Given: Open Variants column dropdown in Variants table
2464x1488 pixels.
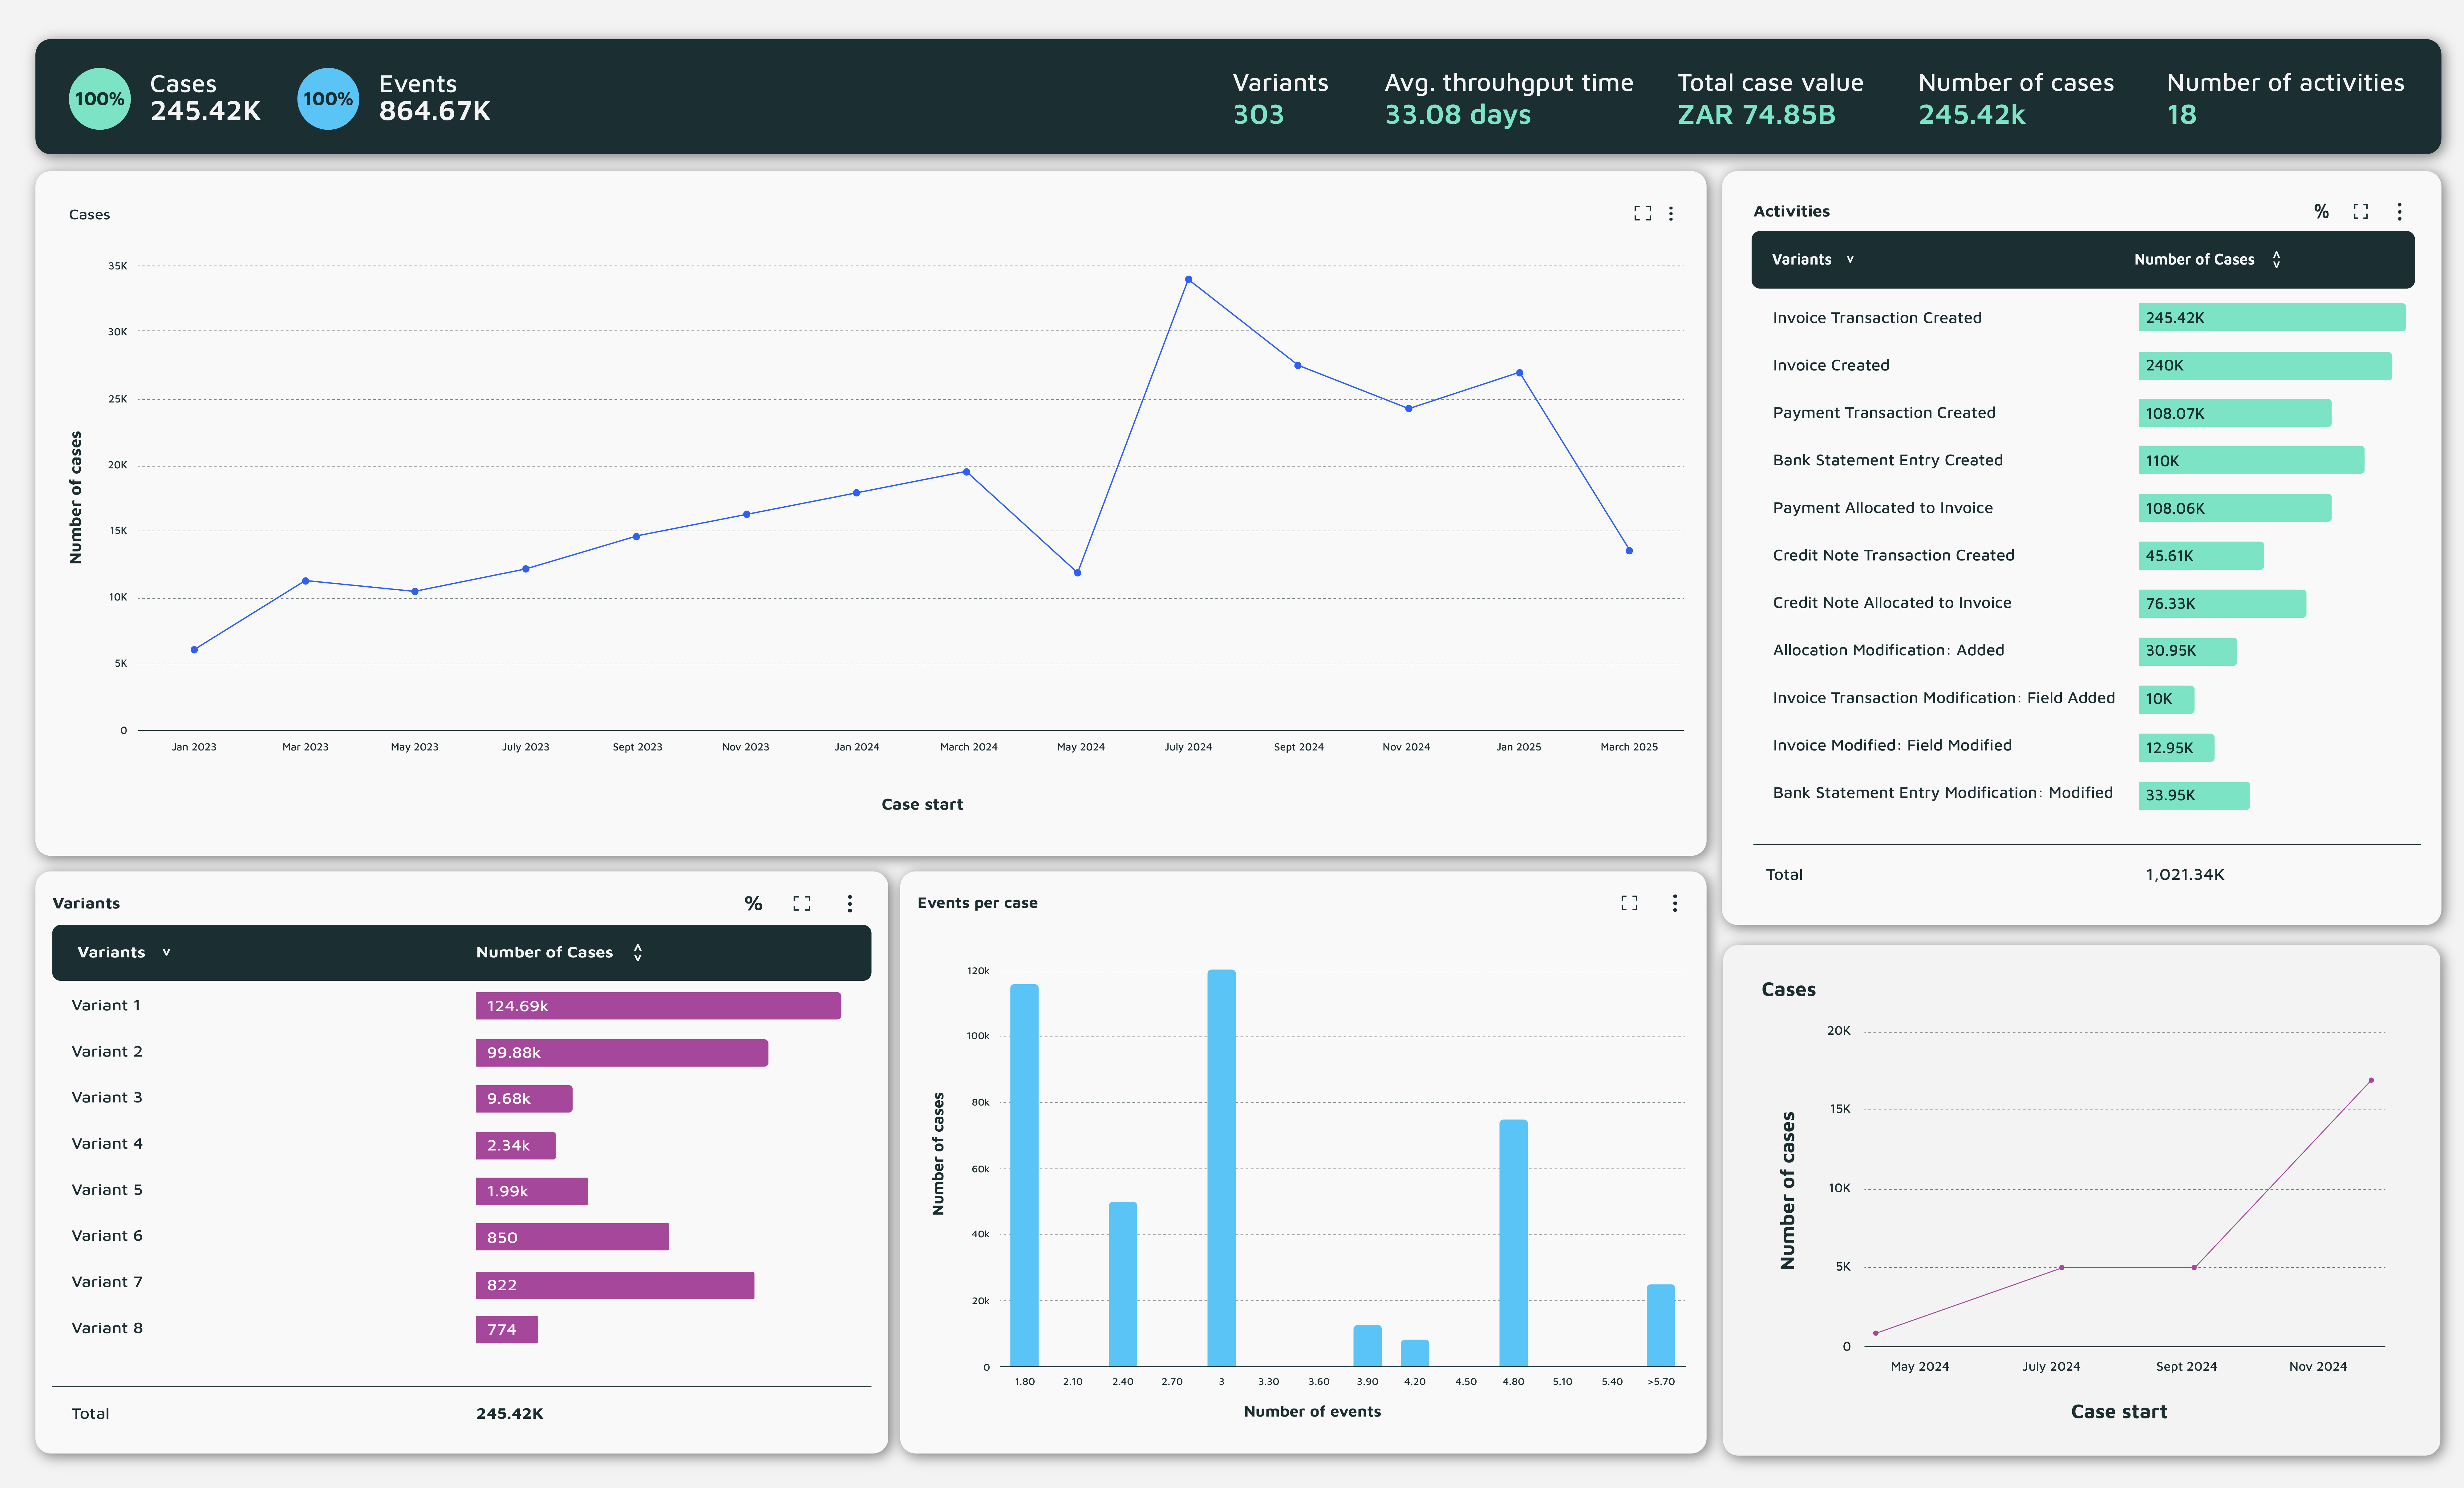Looking at the screenshot, I should coord(166,953).
